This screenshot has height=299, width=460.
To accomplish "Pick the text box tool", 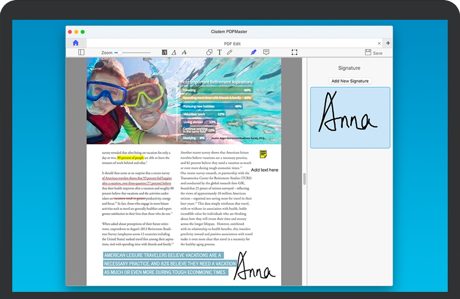I will point(219,52).
